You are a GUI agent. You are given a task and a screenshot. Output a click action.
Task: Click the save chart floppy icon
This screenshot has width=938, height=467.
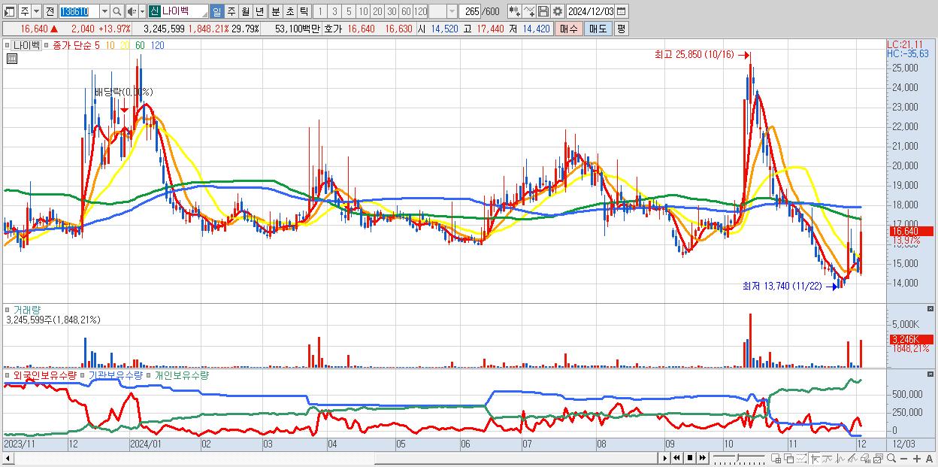(543, 11)
